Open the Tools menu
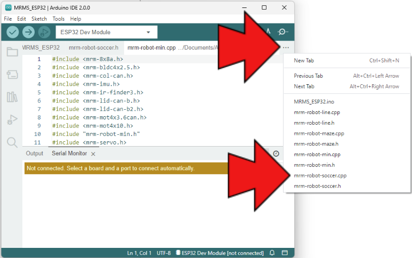The image size is (412, 258). pos(58,19)
